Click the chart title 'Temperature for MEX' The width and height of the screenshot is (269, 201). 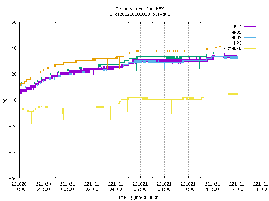click(x=140, y=9)
